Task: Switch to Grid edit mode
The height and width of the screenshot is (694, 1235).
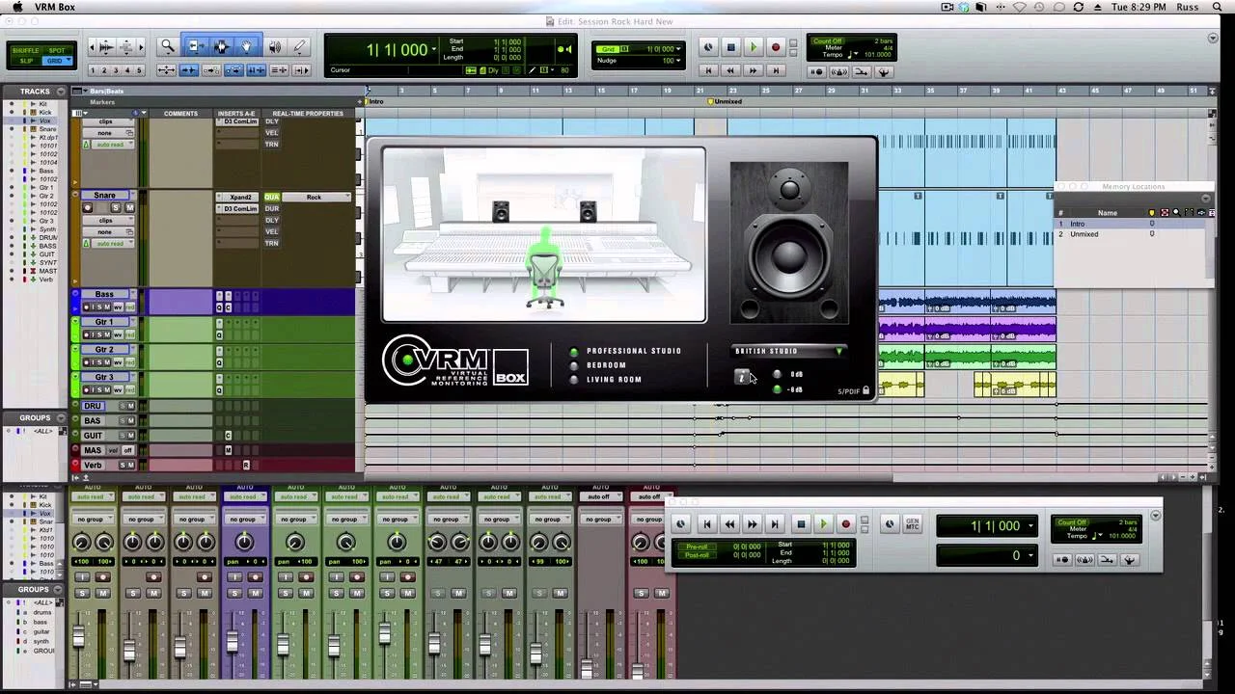Action: [56, 60]
